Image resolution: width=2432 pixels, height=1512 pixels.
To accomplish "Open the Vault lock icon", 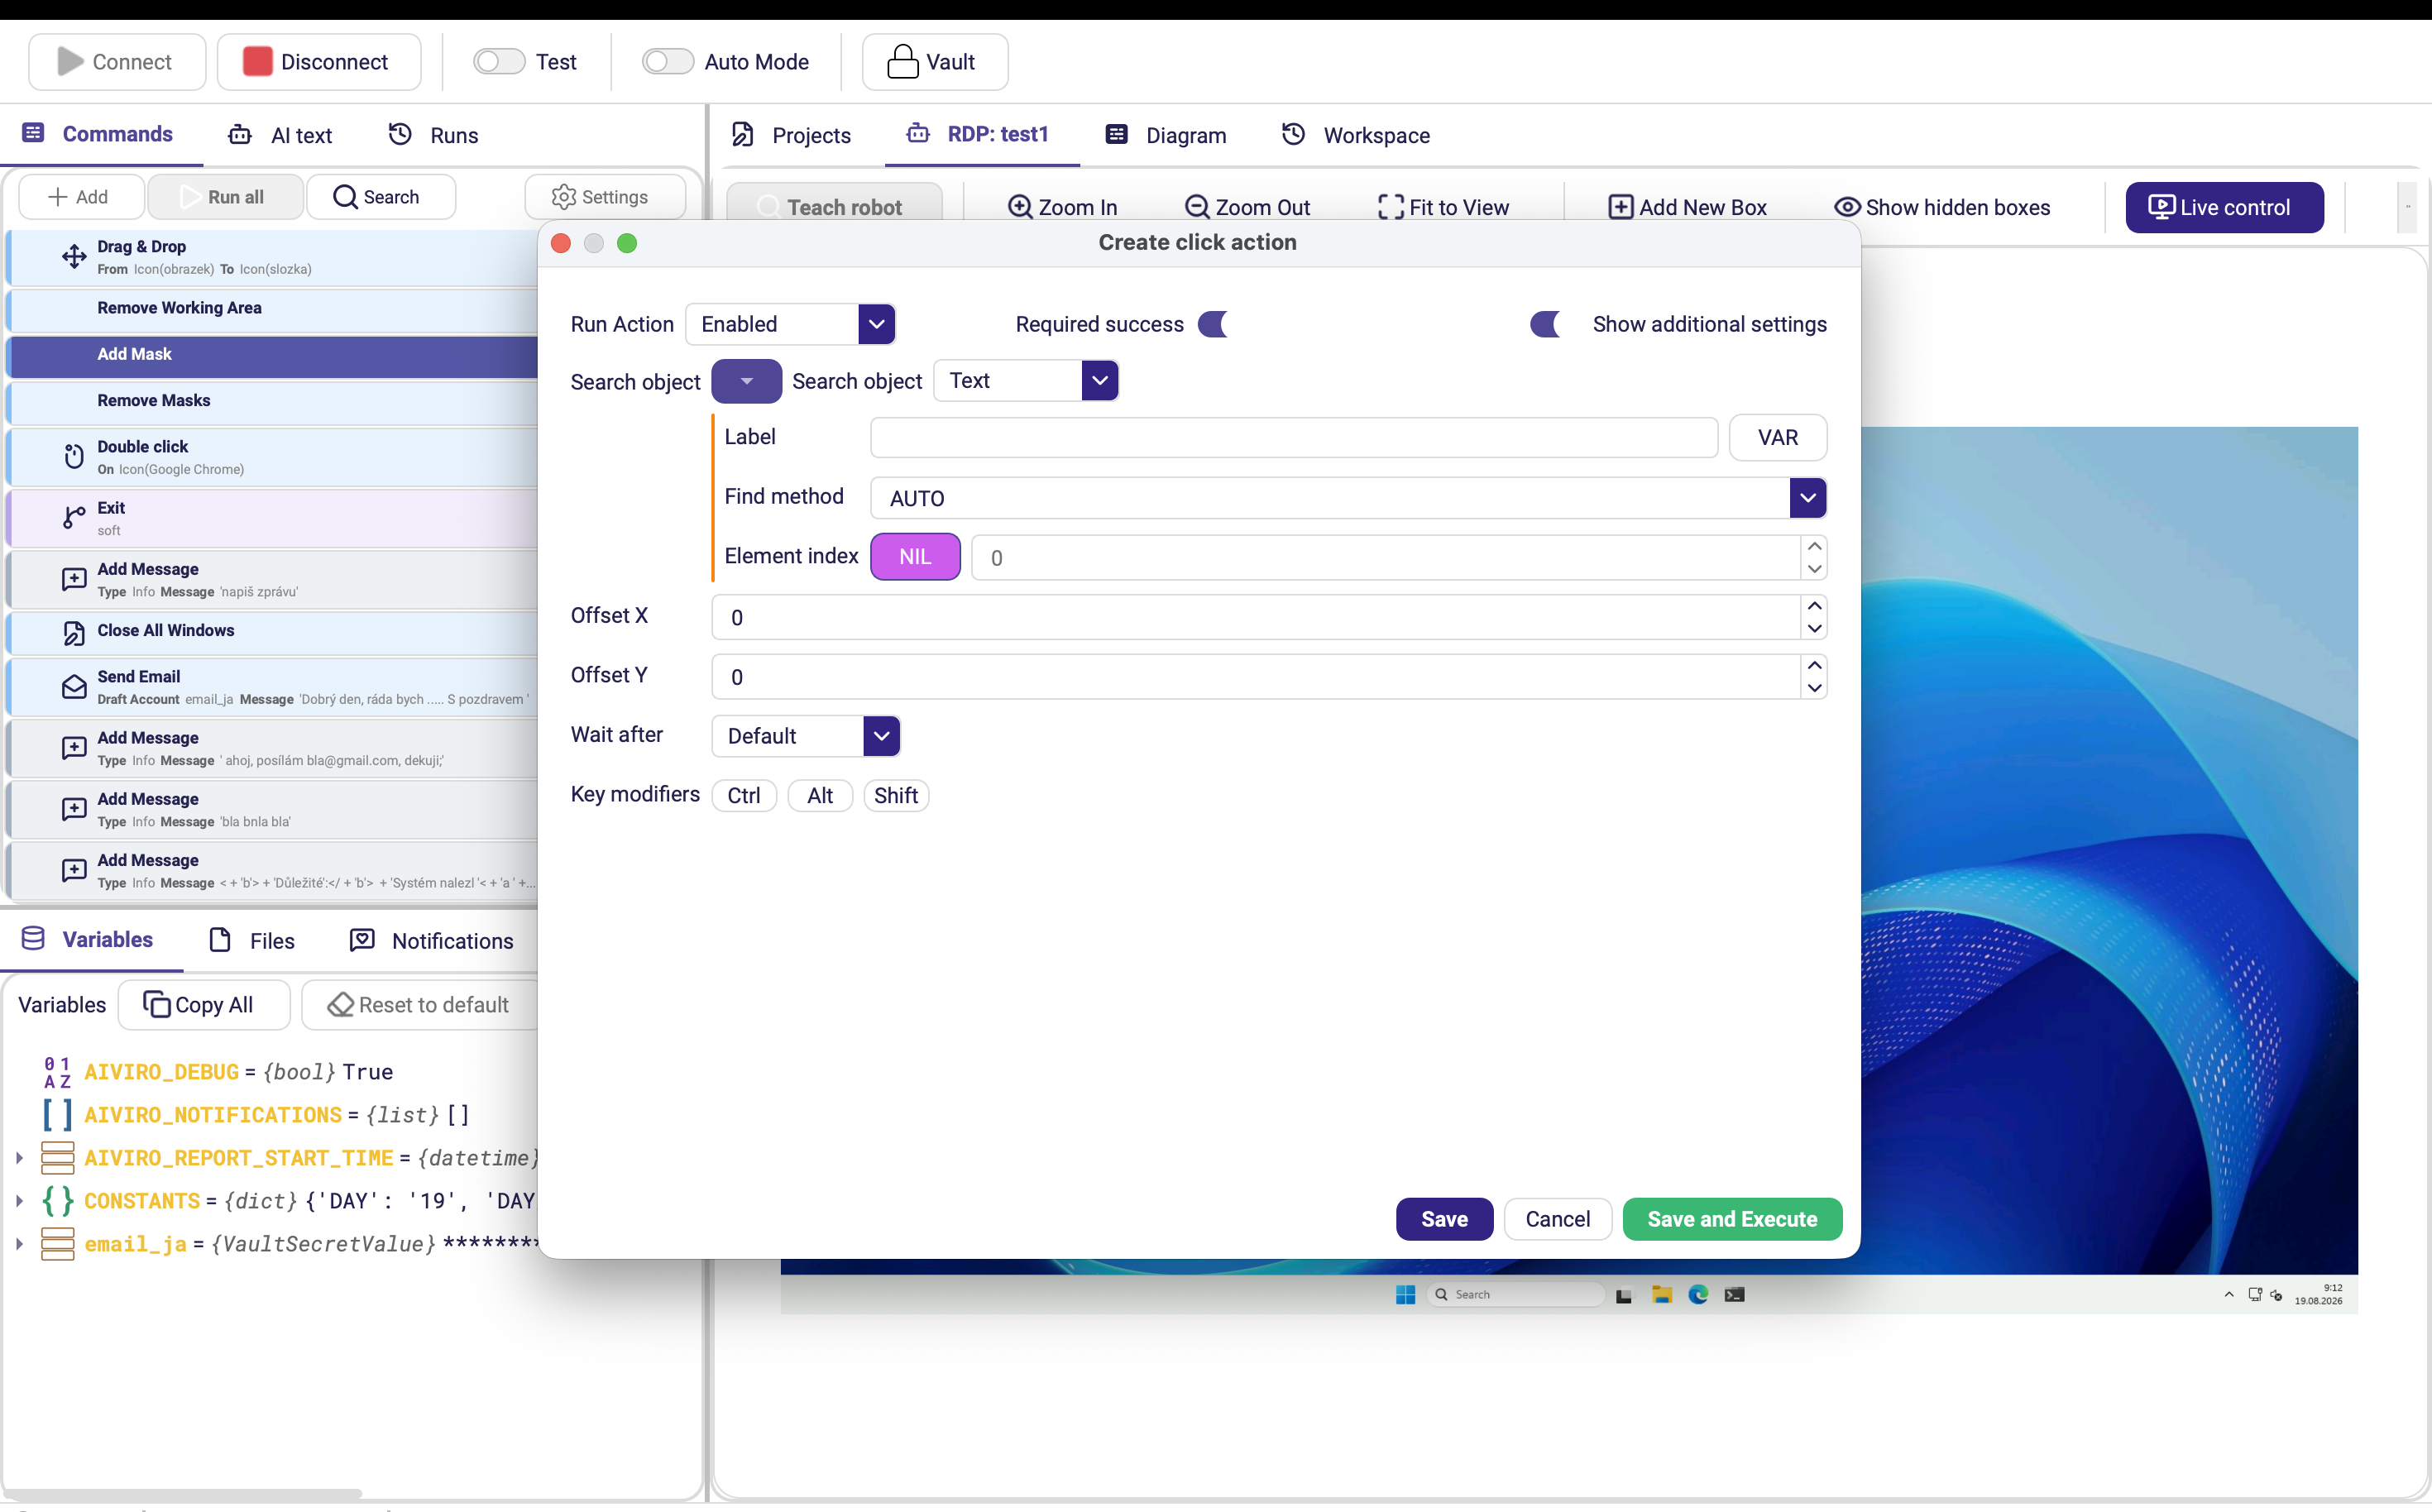I will point(903,62).
